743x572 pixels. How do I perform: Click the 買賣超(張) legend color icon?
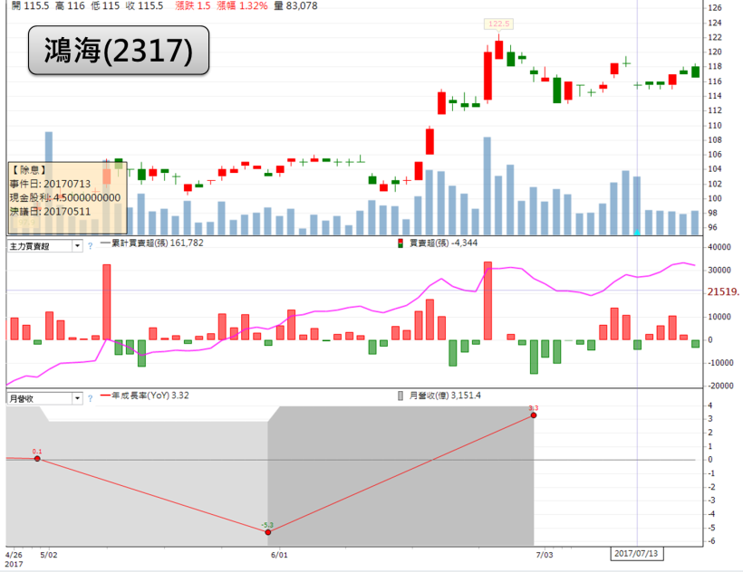[400, 243]
